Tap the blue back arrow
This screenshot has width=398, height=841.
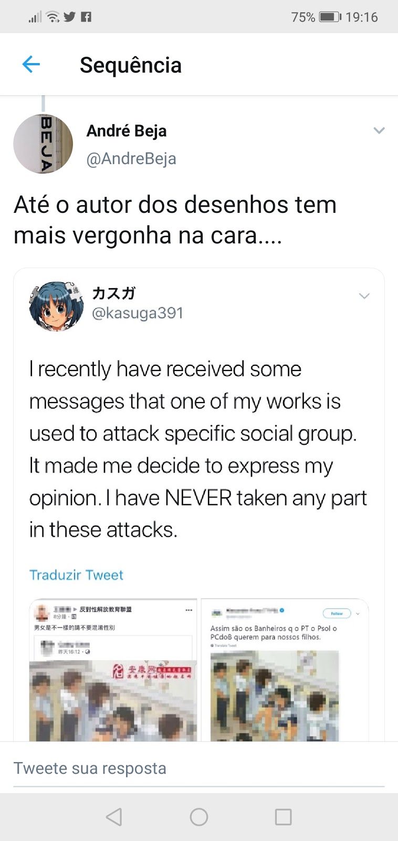[31, 65]
